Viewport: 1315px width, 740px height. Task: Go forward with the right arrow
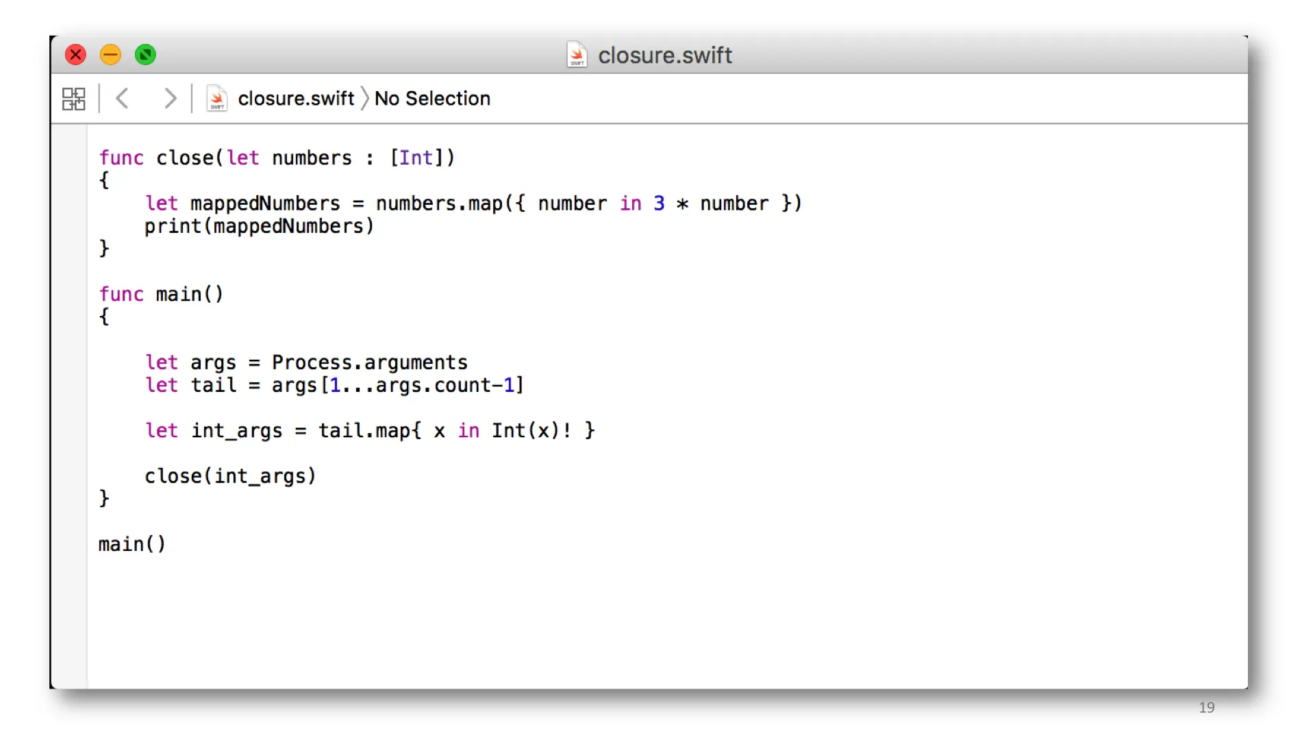tap(170, 99)
